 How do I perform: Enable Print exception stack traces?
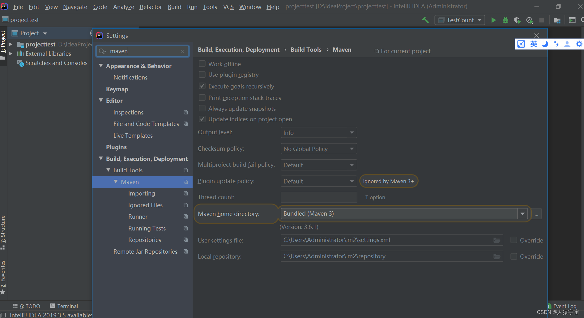(x=202, y=98)
